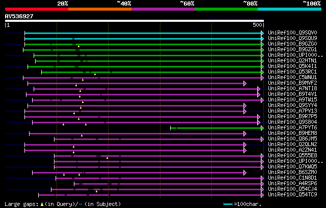The width and height of the screenshot is (326, 208).
Task: Click the yellow gap marker under the Q53RC1 bar
Action: point(95,74)
